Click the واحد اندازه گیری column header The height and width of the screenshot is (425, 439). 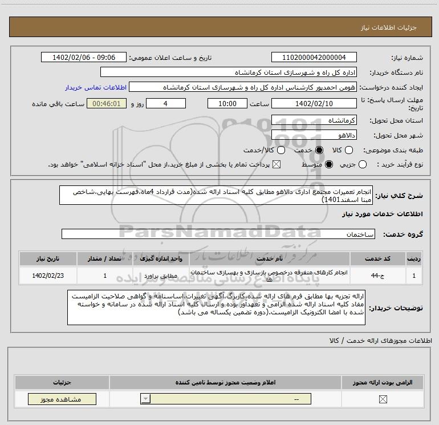click(x=161, y=258)
